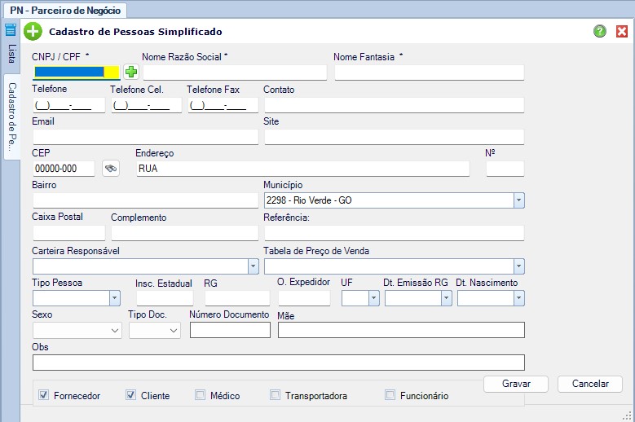Uncheck the Fornecedor checkbox
Viewport: 635px width, 422px height.
[44, 396]
